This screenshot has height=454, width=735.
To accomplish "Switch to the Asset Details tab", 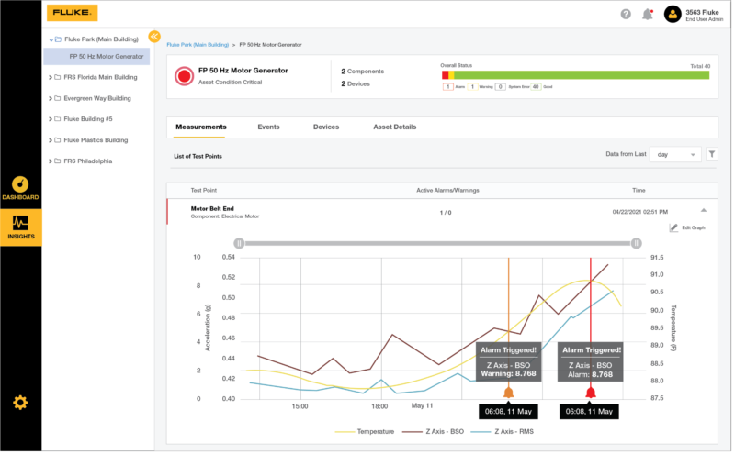I will (394, 127).
